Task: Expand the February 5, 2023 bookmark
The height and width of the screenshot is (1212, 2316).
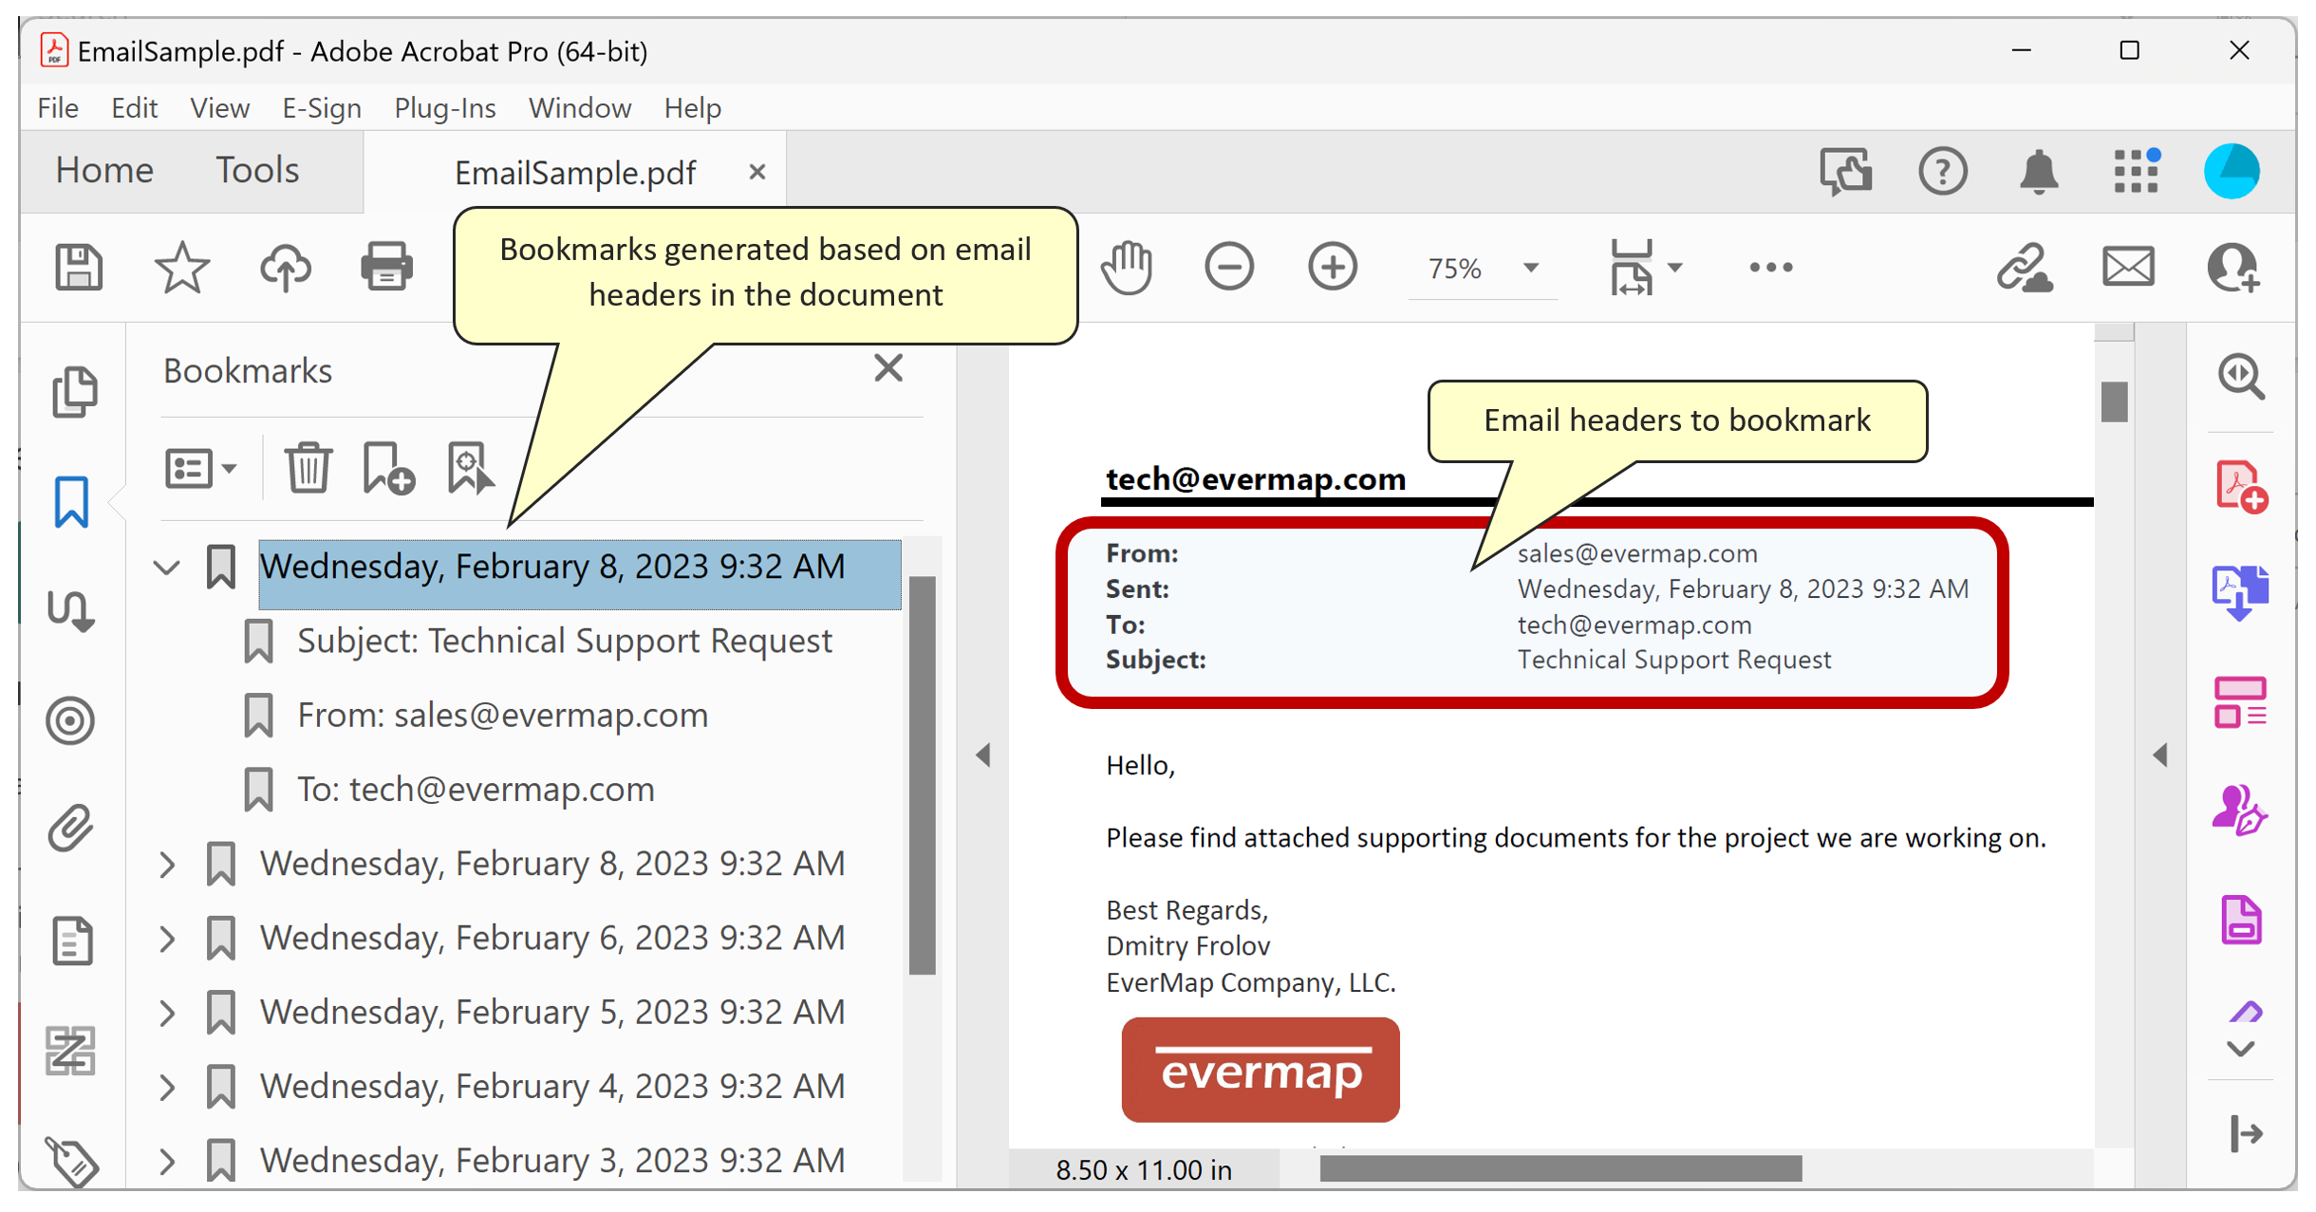Action: click(x=167, y=1013)
